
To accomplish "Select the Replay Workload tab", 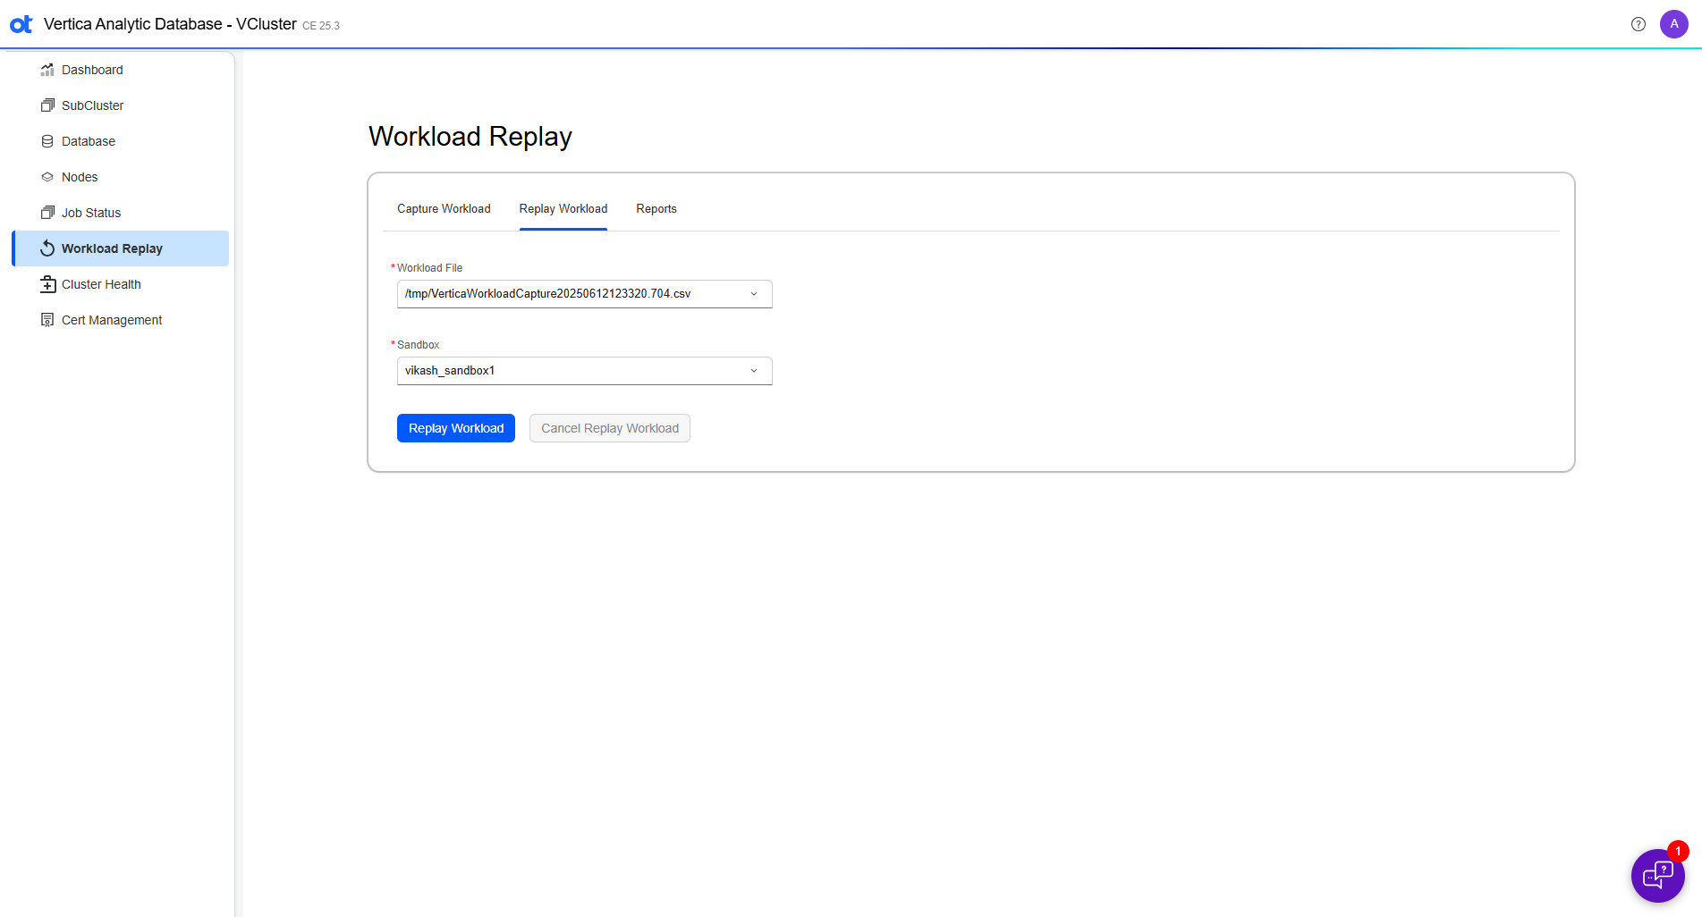I will (x=563, y=209).
